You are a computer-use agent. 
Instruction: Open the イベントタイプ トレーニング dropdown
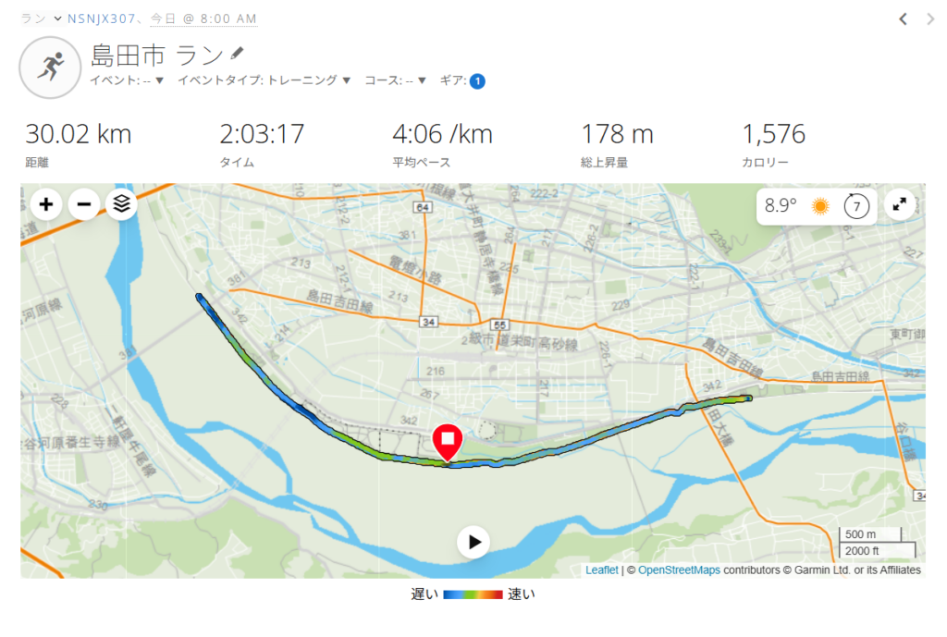click(264, 80)
